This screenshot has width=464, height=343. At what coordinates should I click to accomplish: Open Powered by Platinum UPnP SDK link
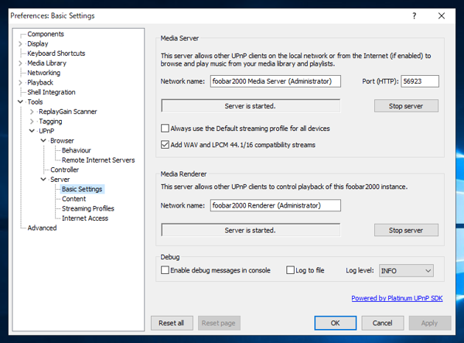point(397,298)
